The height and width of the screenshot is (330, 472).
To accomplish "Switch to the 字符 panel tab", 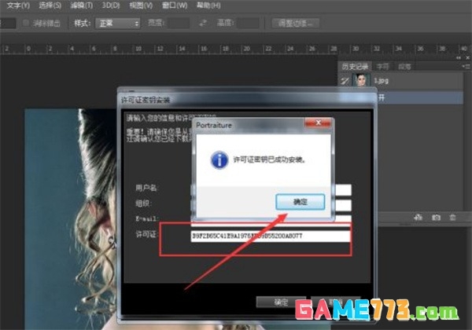I will point(382,66).
